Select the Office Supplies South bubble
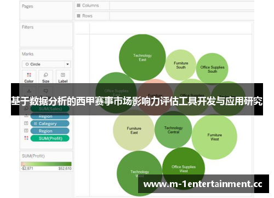This screenshot has height=198, width=274. (212, 69)
